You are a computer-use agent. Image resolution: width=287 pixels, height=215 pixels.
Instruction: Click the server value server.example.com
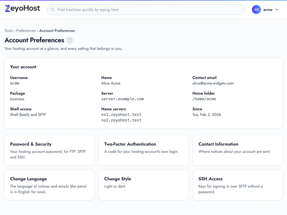tap(123, 99)
